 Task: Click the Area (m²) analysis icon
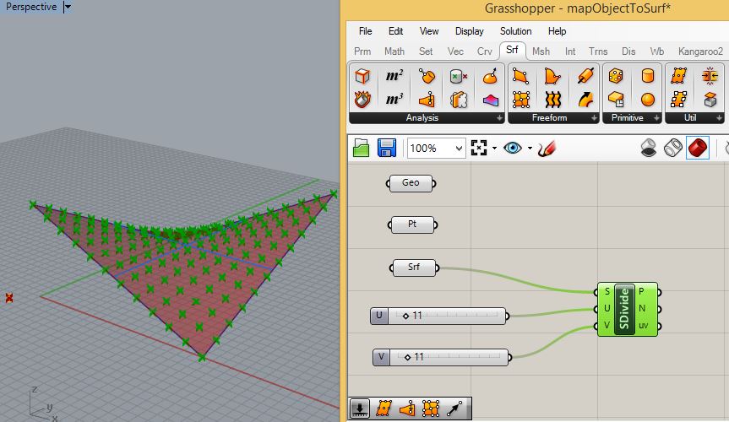point(394,77)
